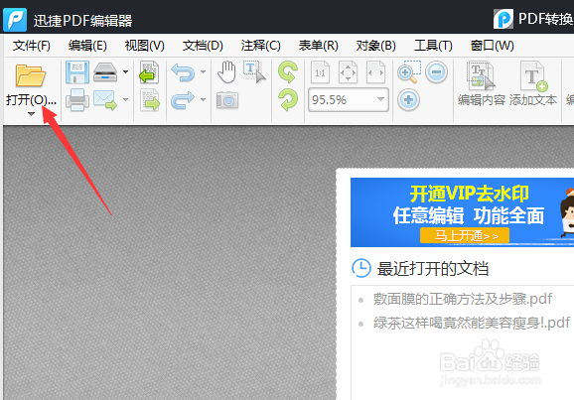Click the previous document page icon with left arrow
The image size is (574, 400).
(x=149, y=72)
